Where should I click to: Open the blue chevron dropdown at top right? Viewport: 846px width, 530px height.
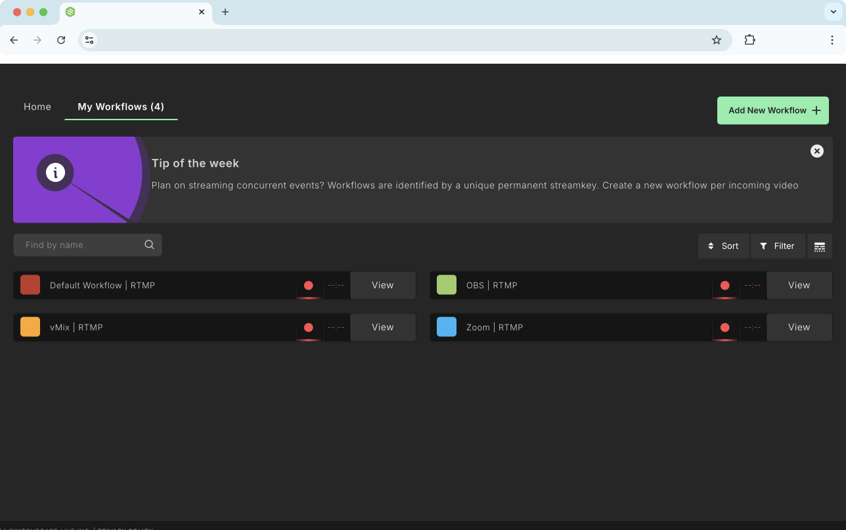(834, 12)
